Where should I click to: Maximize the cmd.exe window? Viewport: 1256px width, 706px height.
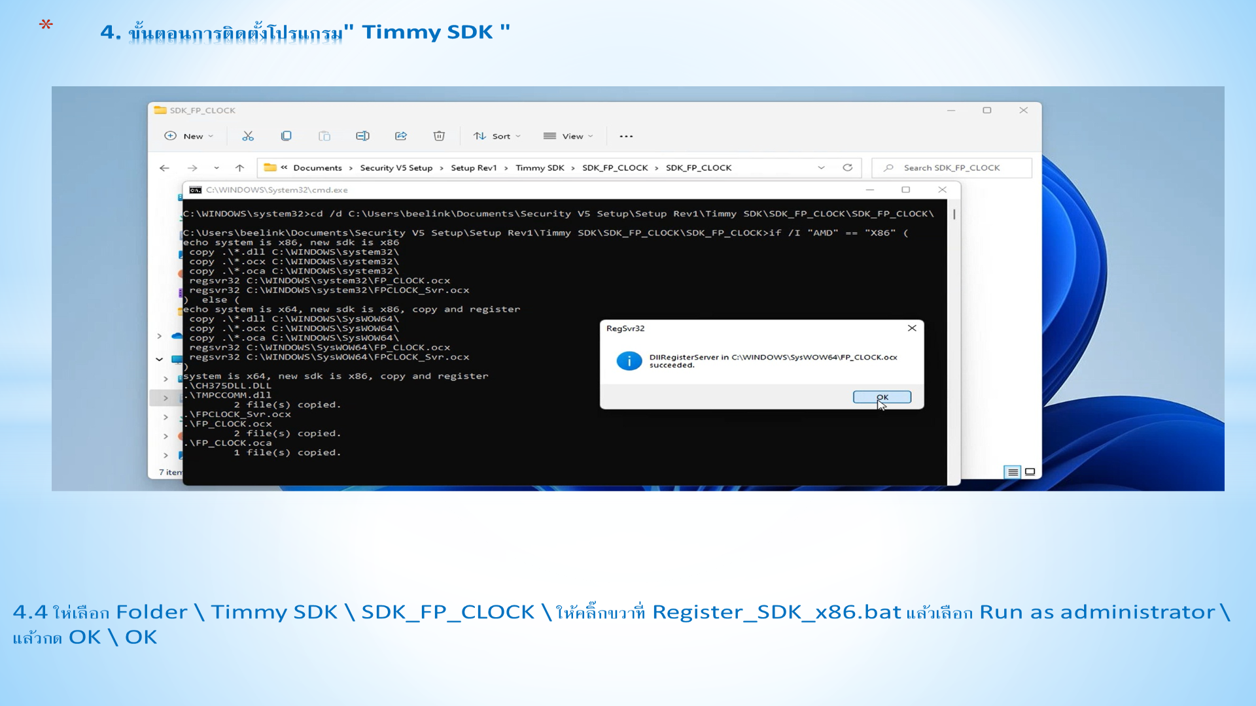[906, 190]
